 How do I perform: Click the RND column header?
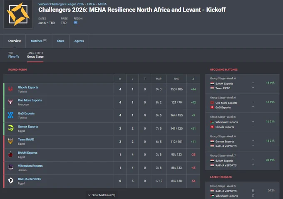(176, 79)
